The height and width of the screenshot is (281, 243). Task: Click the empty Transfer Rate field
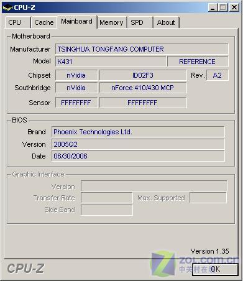click(107, 198)
